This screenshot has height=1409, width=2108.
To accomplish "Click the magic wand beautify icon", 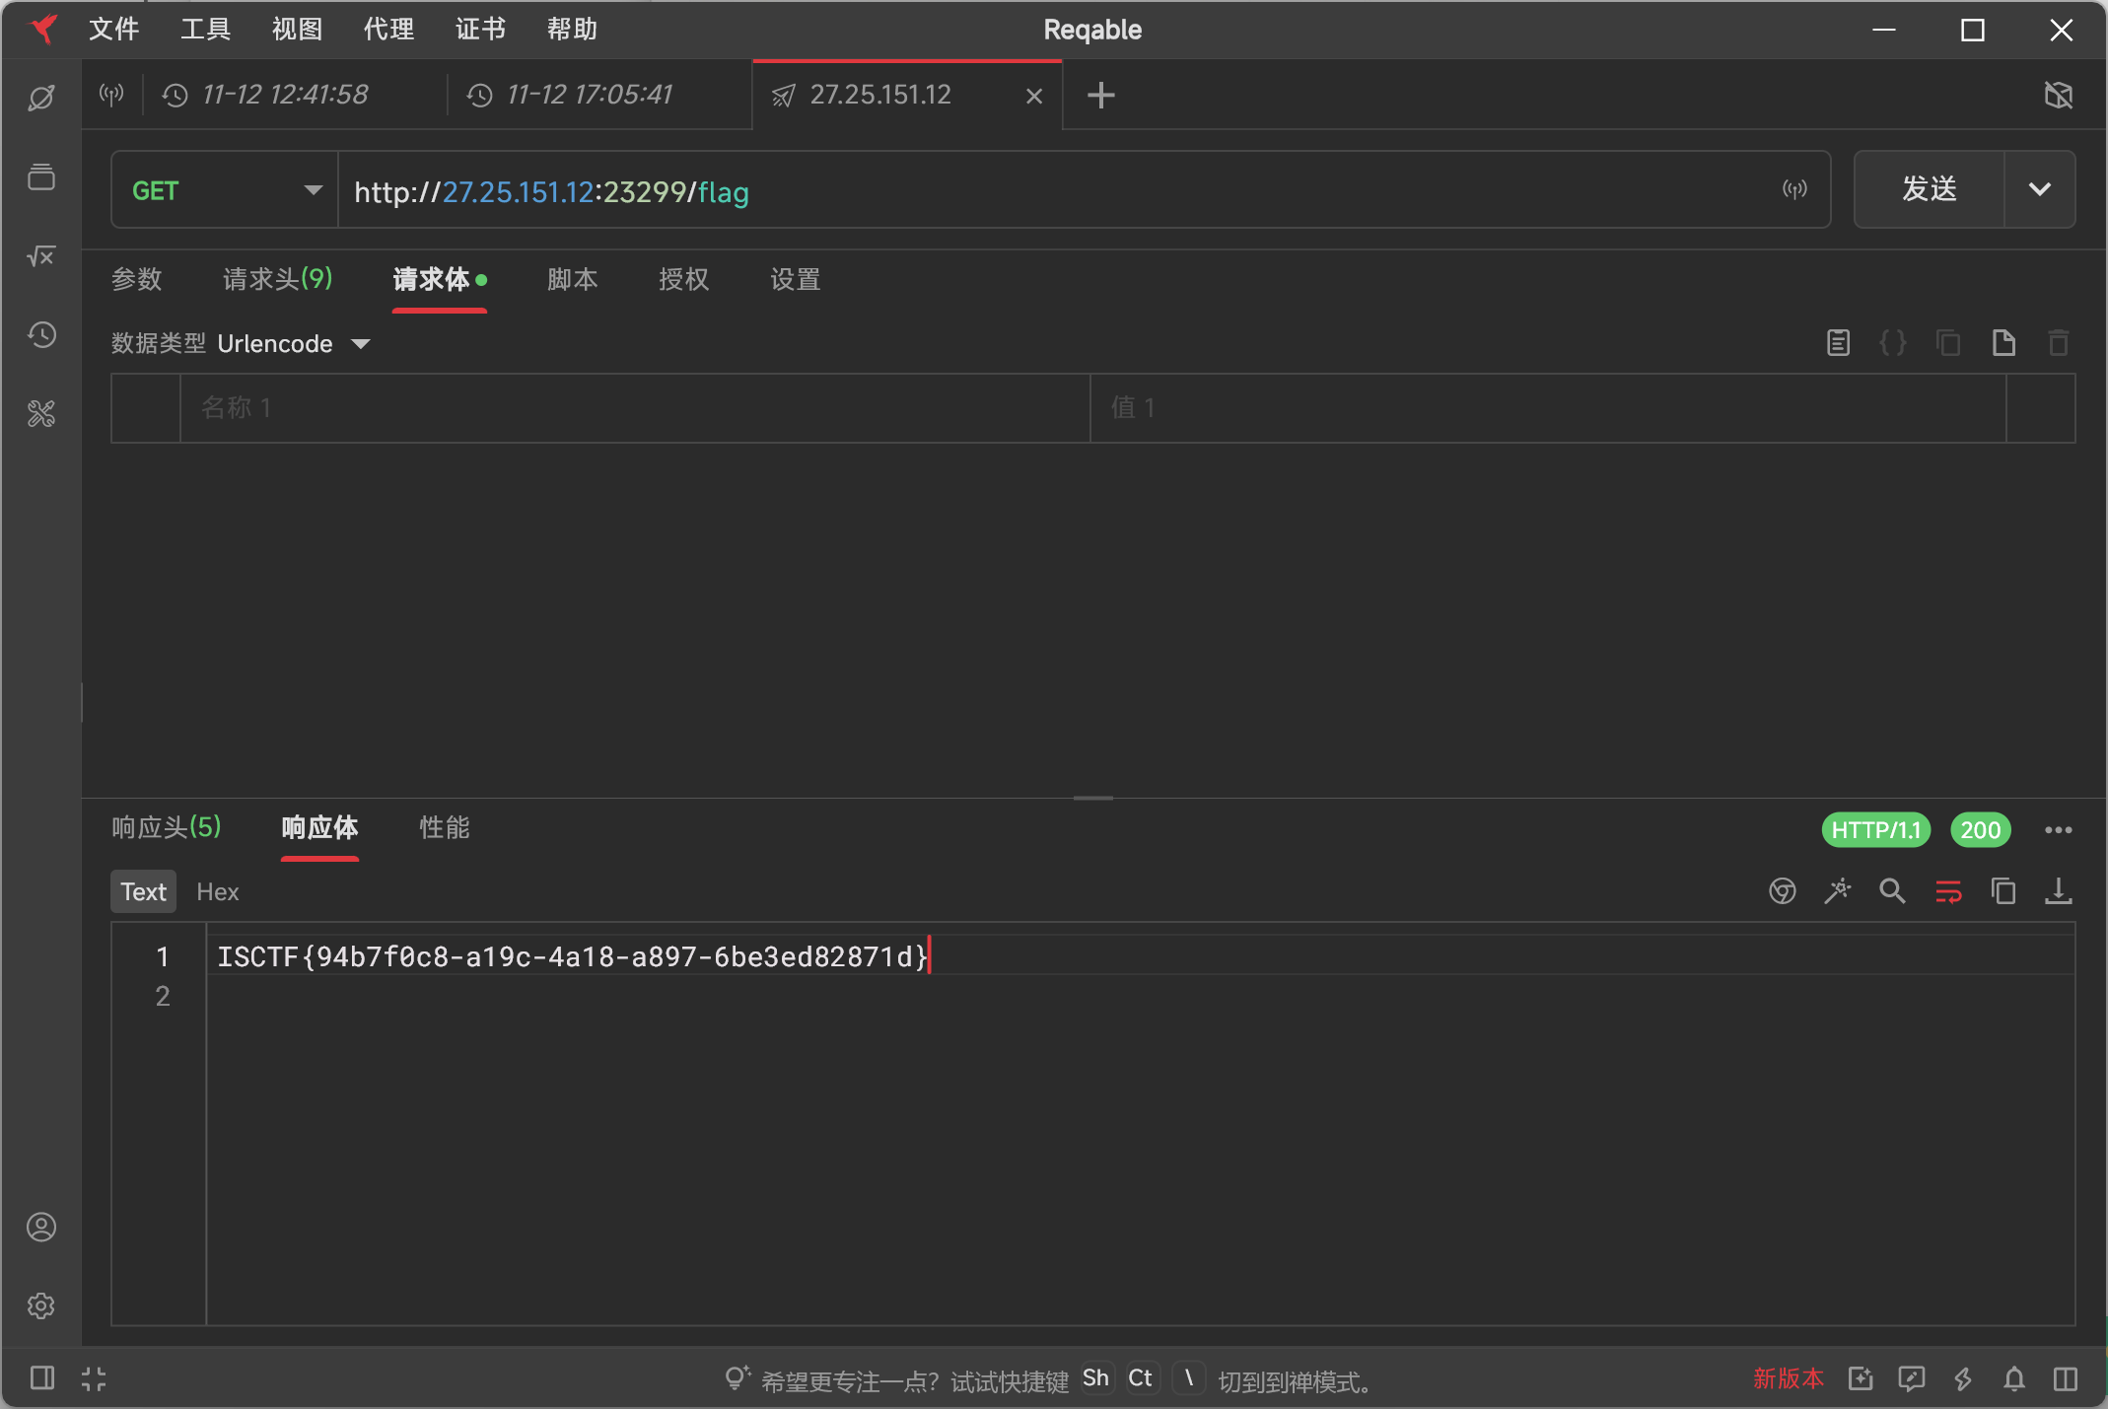I will coord(1837,891).
